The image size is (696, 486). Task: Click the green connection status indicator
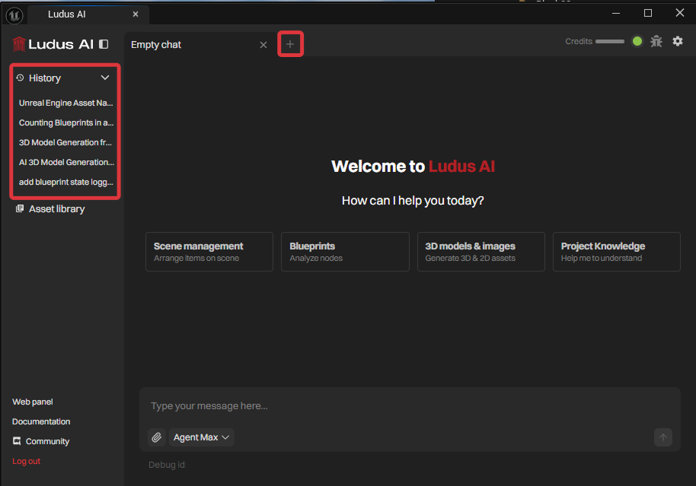pos(637,41)
